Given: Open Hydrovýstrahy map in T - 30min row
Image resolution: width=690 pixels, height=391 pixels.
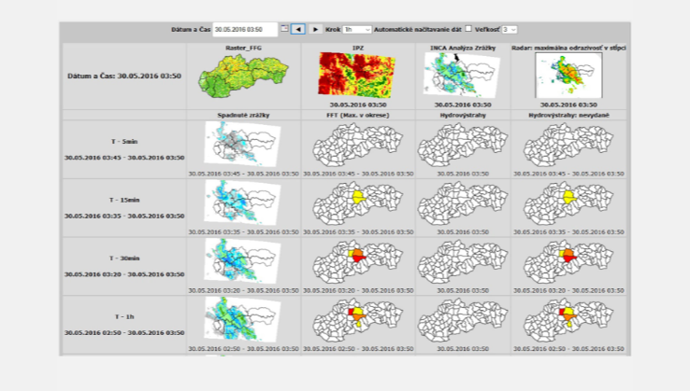Looking at the screenshot, I should point(462,260).
